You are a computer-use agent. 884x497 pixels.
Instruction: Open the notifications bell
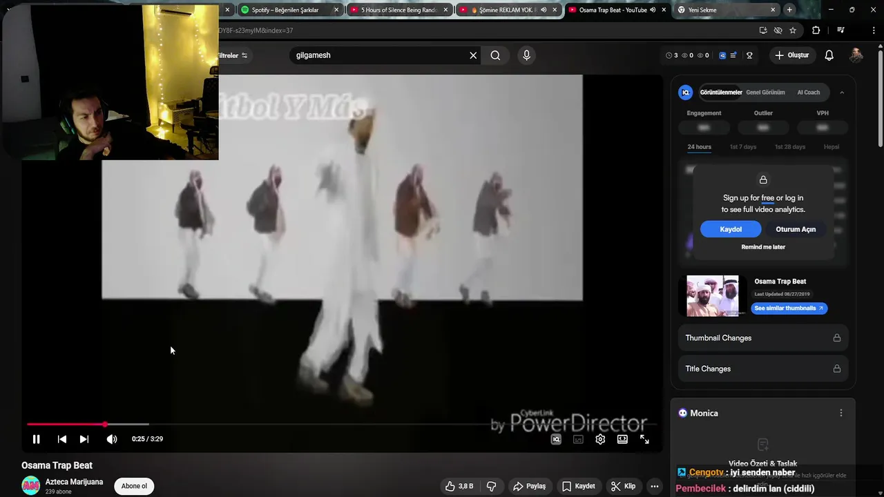coord(829,55)
